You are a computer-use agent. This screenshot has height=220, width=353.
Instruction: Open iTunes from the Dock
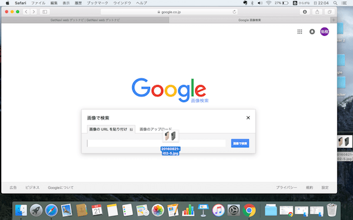pyautogui.click(x=218, y=211)
